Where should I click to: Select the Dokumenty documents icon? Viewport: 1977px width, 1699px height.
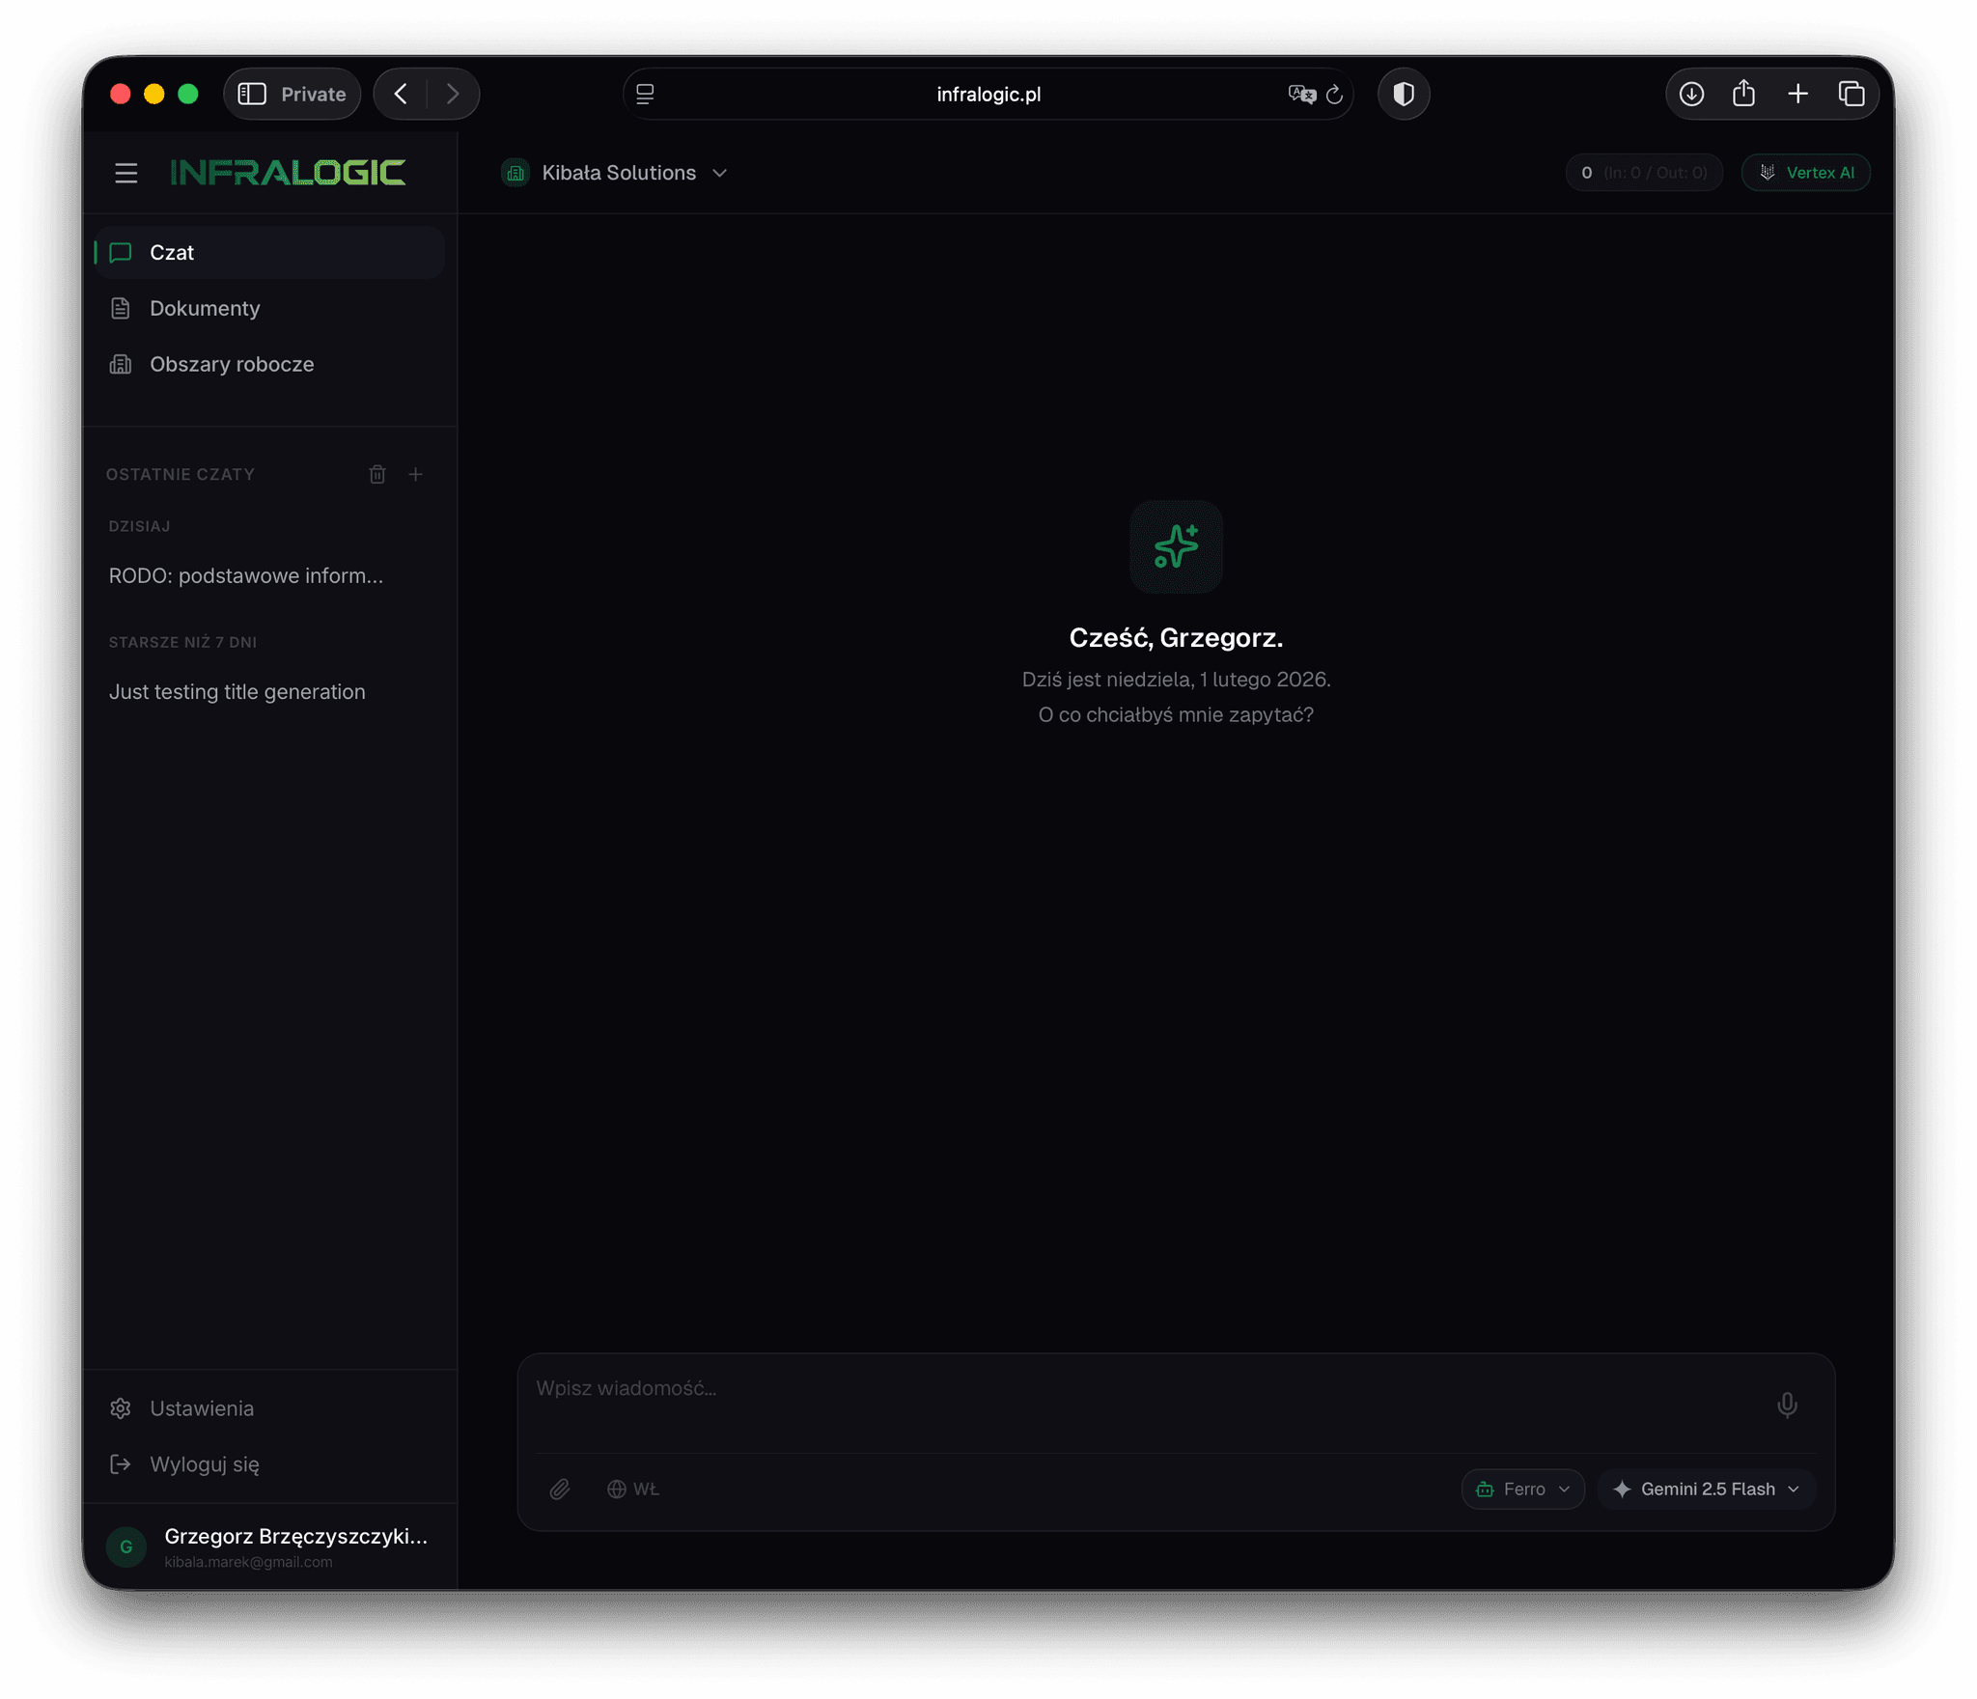[x=120, y=308]
